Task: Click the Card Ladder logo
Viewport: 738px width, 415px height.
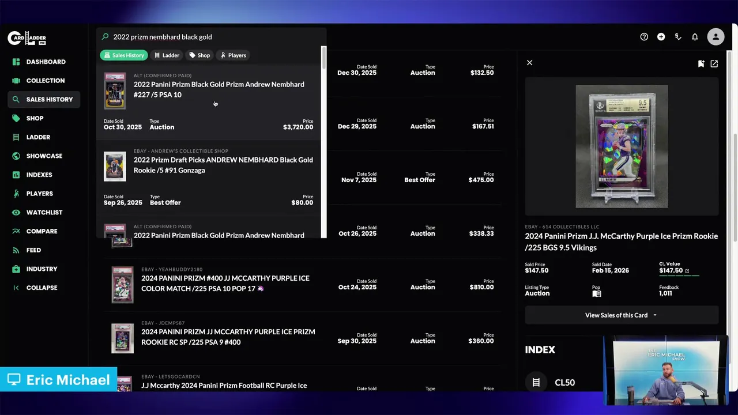Action: point(27,38)
